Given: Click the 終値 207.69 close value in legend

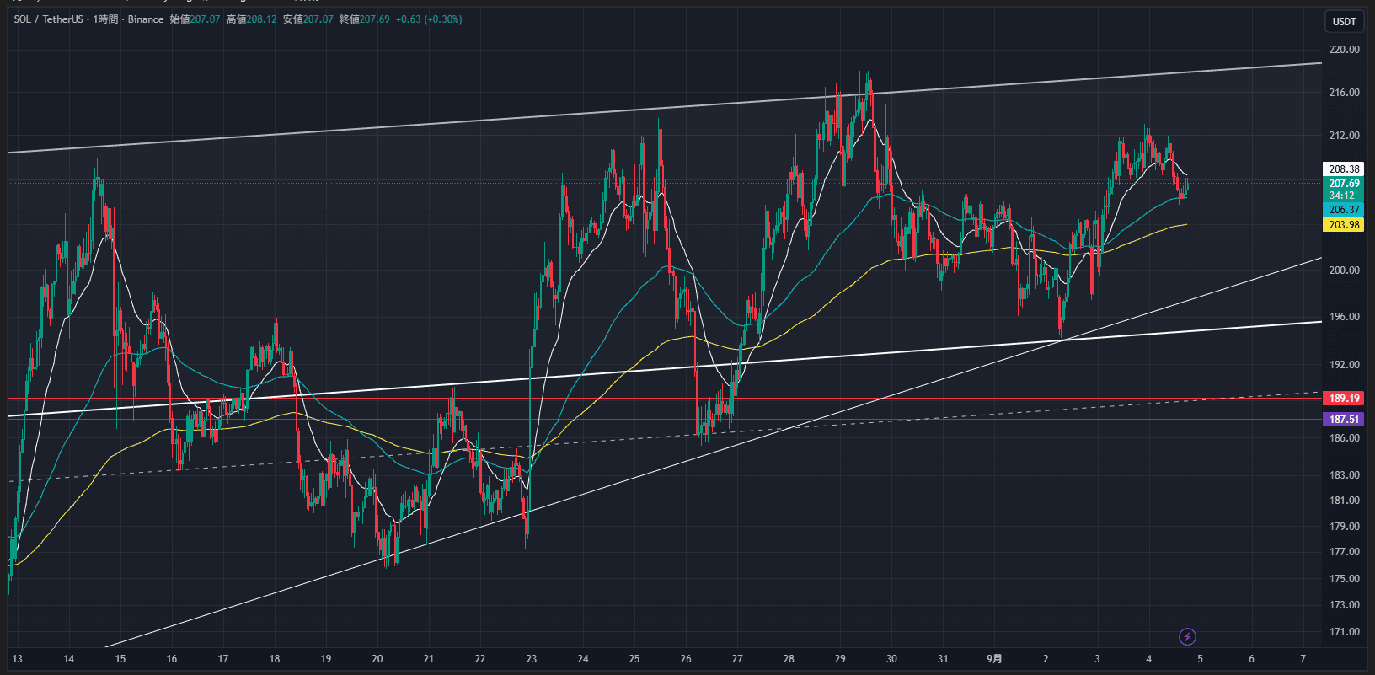Looking at the screenshot, I should (x=364, y=19).
